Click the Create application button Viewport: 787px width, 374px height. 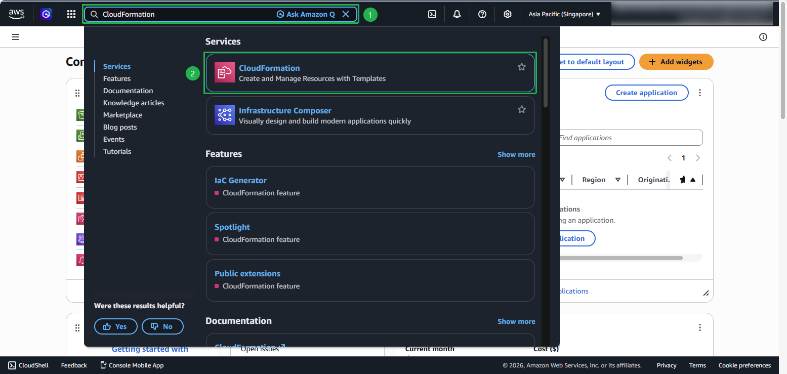click(x=646, y=93)
